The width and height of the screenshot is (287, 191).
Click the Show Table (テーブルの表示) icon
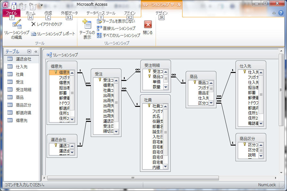(87, 29)
